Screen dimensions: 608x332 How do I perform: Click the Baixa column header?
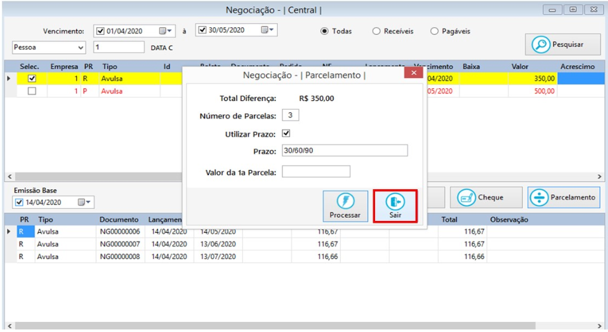[471, 67]
